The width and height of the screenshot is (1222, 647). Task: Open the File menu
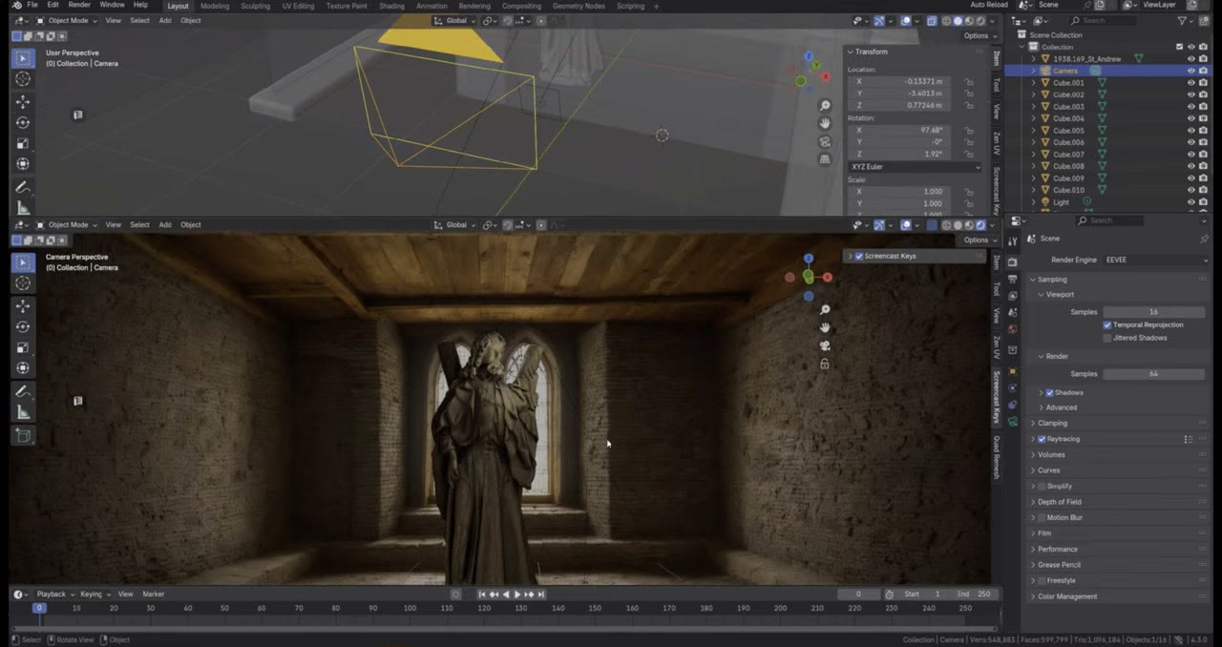pyautogui.click(x=32, y=5)
